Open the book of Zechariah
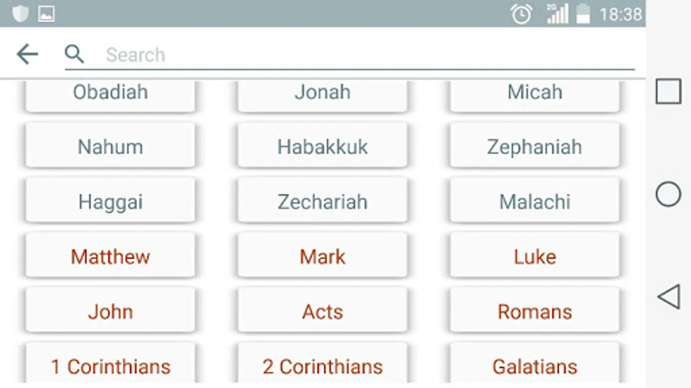The width and height of the screenshot is (691, 388). 322,201
